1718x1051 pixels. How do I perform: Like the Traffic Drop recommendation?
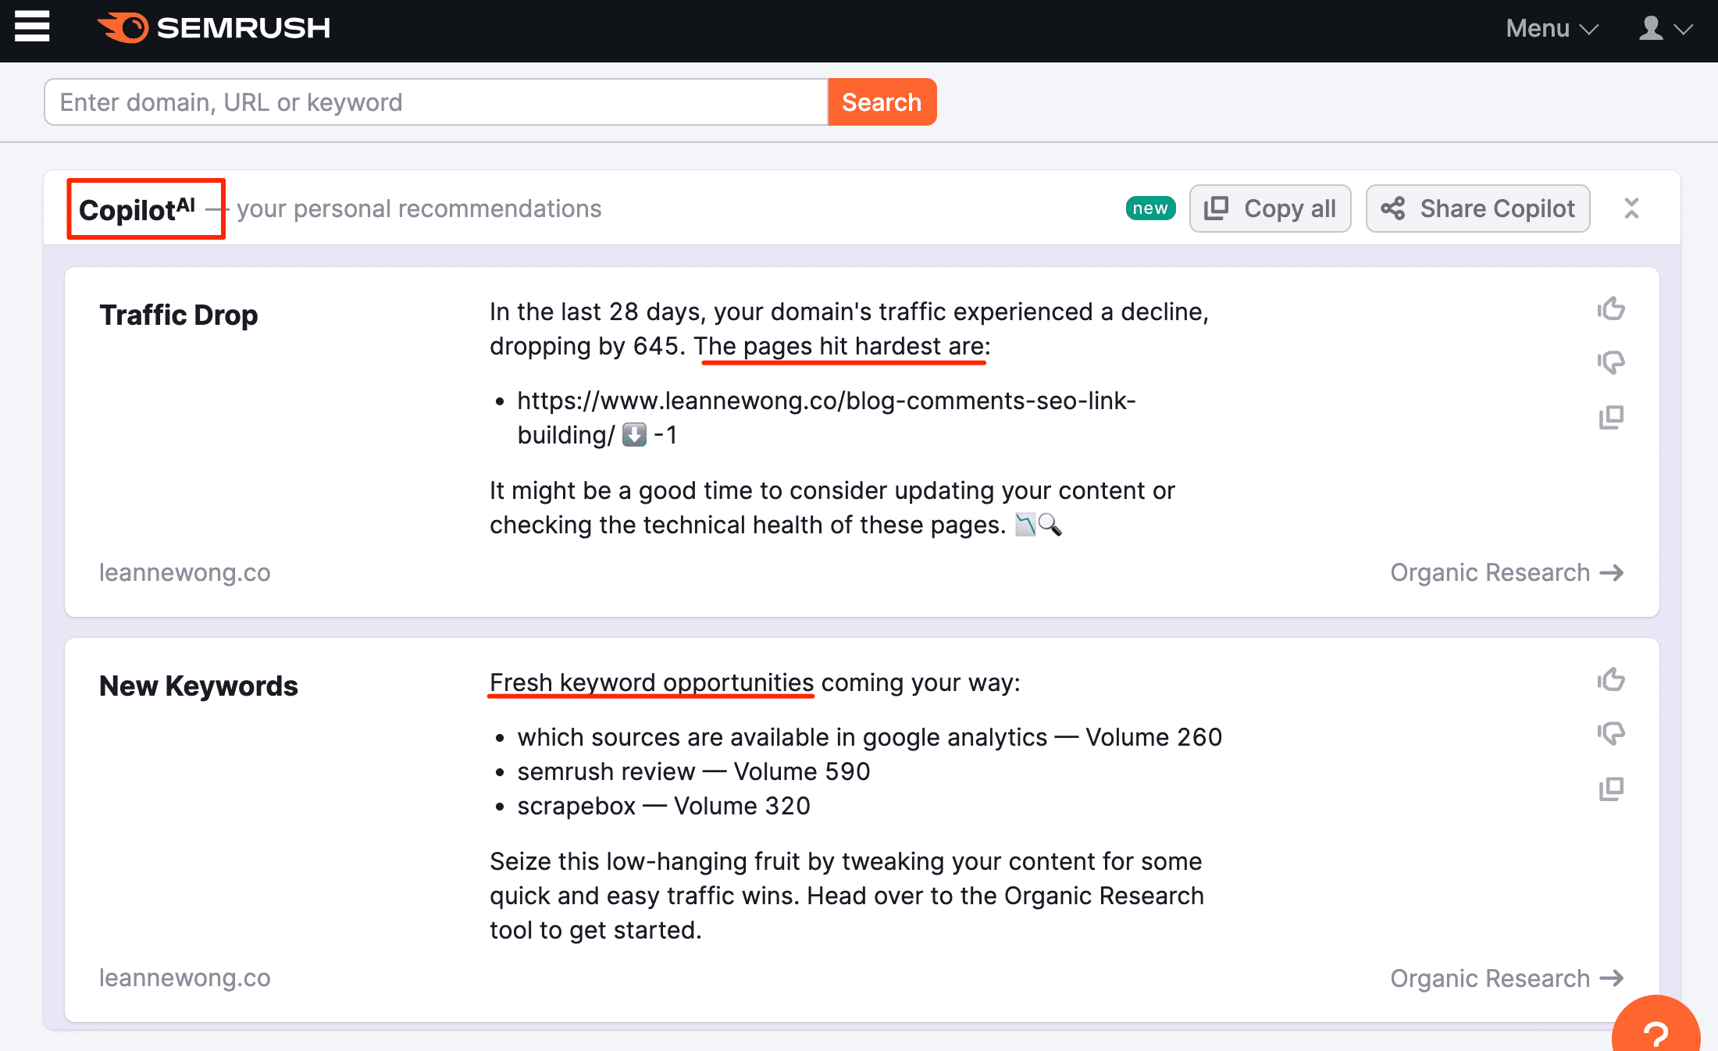click(1610, 308)
